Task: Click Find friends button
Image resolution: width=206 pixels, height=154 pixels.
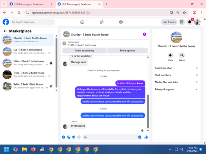Action: tap(169, 22)
